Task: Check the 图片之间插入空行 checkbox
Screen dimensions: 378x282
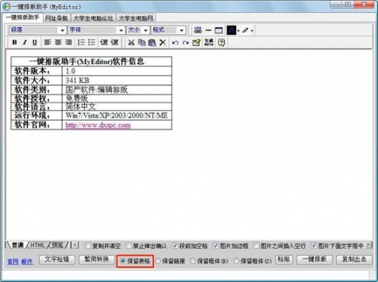Action: point(256,245)
